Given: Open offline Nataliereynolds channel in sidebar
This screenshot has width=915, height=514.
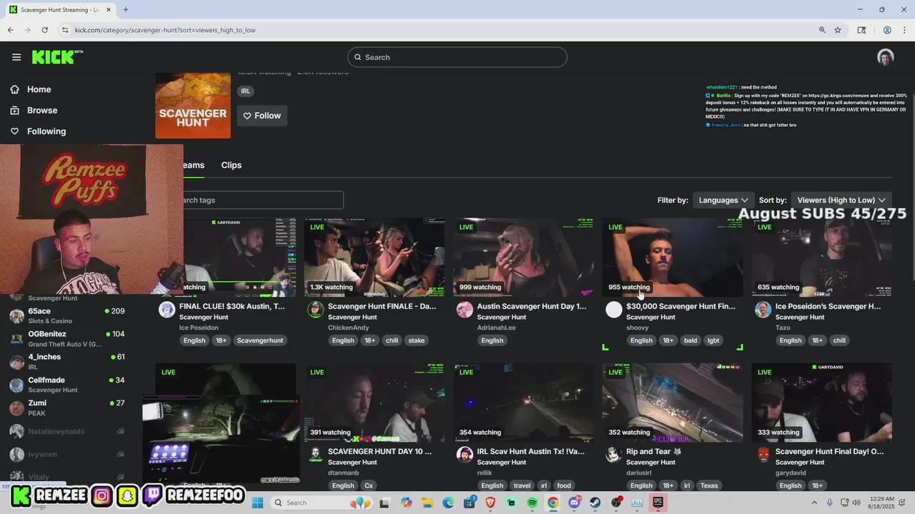Looking at the screenshot, I should coord(68,431).
